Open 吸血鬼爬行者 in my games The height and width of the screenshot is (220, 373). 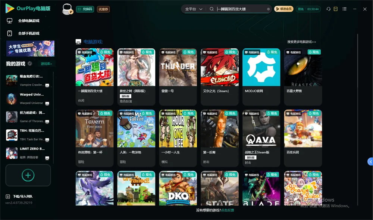[28, 81]
